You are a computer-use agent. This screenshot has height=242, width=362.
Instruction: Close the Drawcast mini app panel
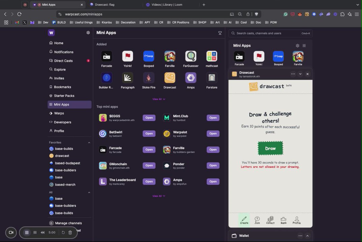(307, 74)
